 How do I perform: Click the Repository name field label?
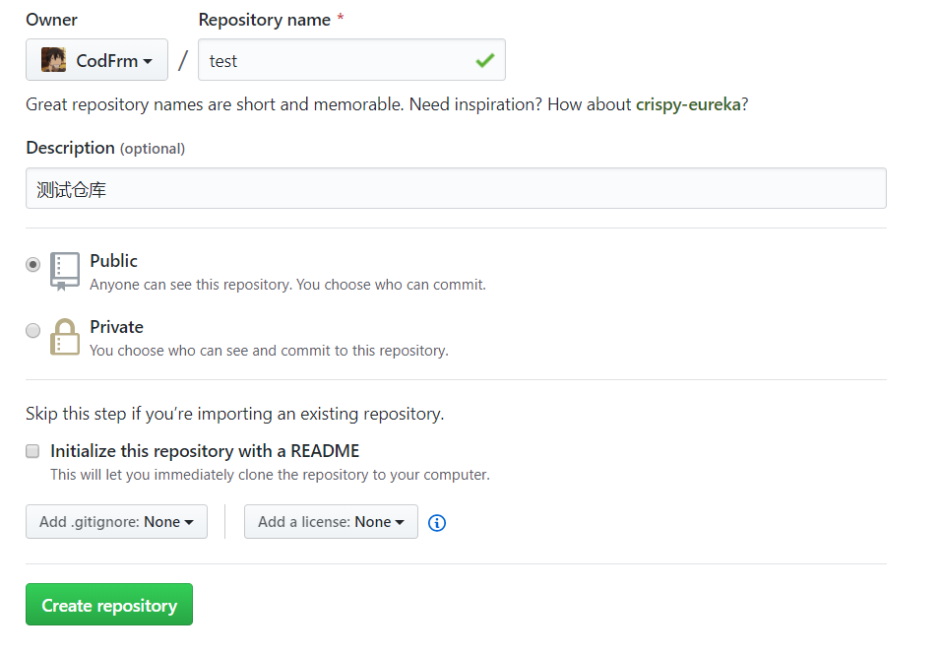click(x=264, y=20)
